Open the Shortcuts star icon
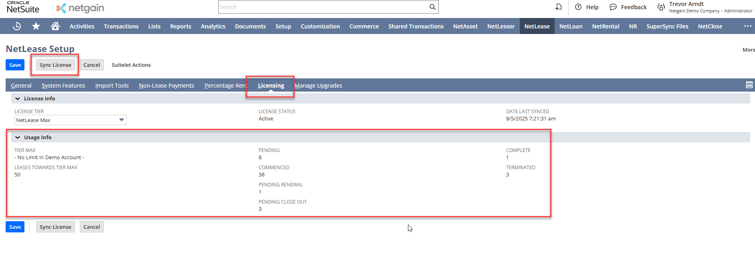The image size is (755, 256). [x=36, y=26]
